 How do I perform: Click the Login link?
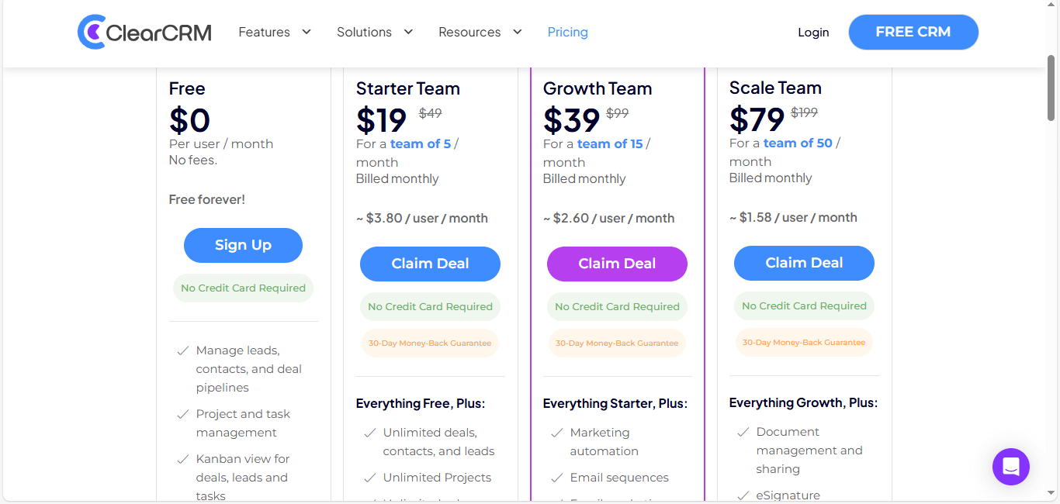tap(813, 32)
